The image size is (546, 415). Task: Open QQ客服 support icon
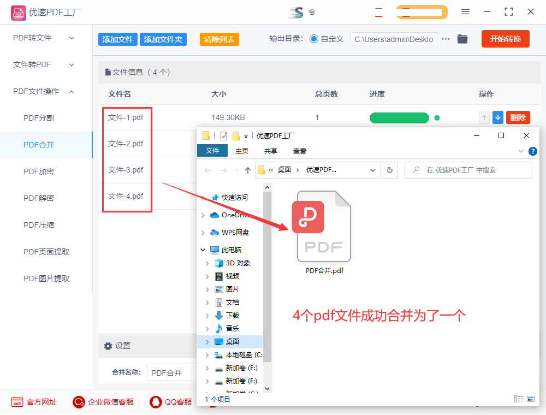155,402
